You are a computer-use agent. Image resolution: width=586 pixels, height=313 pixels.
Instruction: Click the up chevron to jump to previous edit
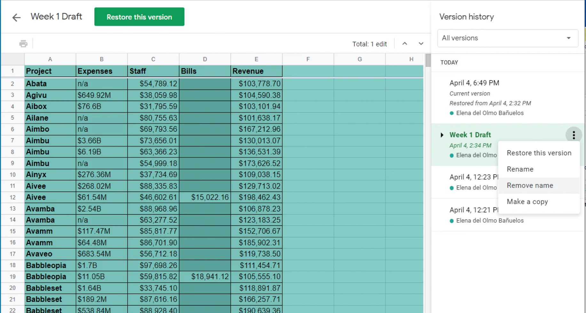tap(405, 43)
